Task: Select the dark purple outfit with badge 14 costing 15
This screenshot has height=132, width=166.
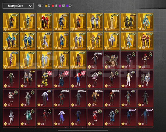Action: pyautogui.click(x=128, y=60)
